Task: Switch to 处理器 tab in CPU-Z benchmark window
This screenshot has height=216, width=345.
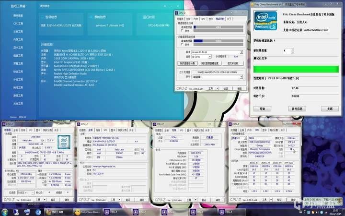Action: [x=180, y=19]
